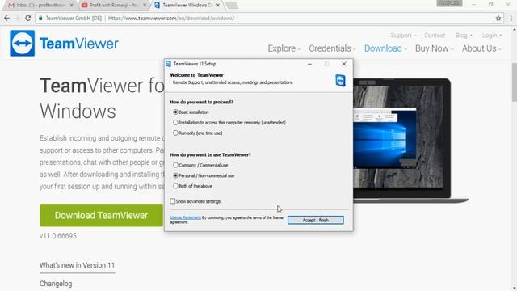Click the Accept - finish button
This screenshot has width=517, height=291.
(316, 220)
